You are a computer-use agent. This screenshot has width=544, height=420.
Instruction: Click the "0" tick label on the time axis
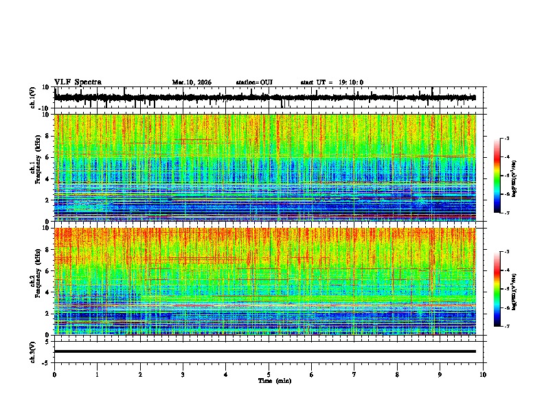pyautogui.click(x=54, y=375)
